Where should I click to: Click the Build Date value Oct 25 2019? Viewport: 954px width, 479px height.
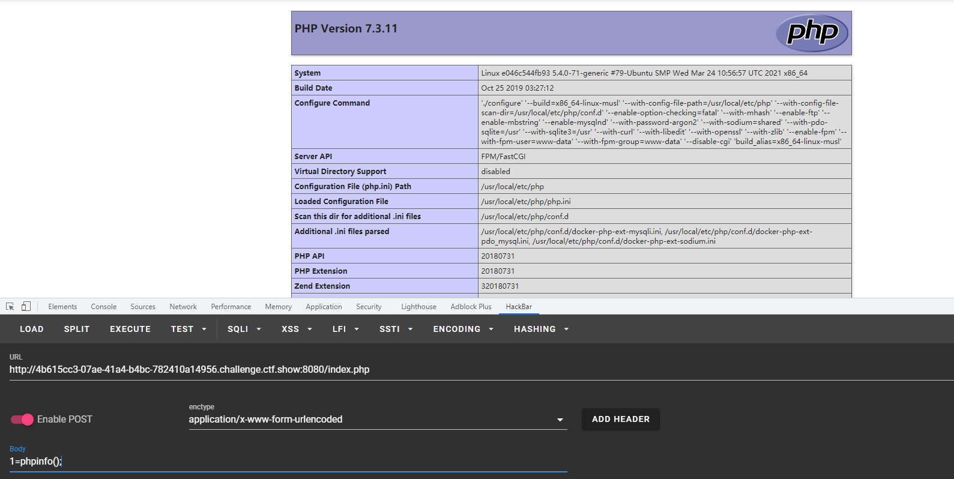point(518,88)
